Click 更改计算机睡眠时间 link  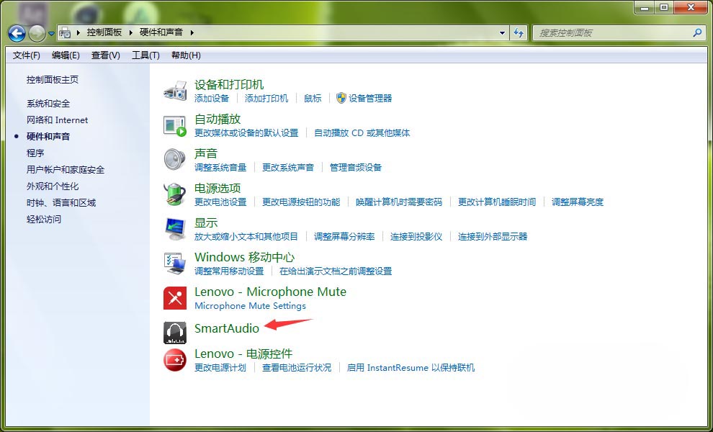pos(497,202)
